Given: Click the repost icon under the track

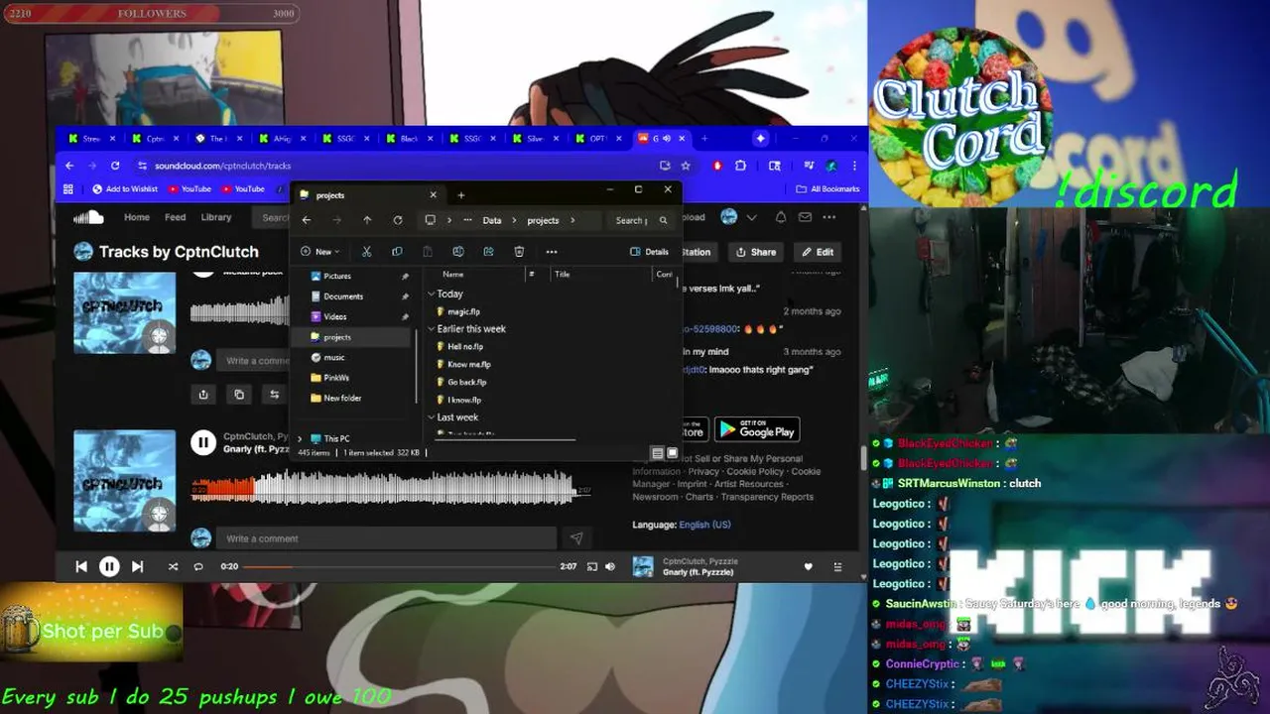Looking at the screenshot, I should [x=275, y=395].
